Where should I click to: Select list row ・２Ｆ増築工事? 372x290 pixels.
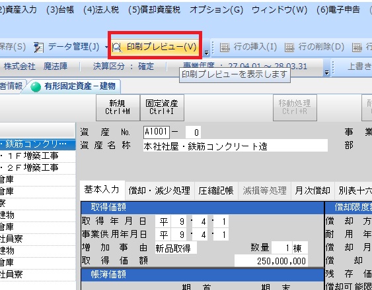point(38,168)
